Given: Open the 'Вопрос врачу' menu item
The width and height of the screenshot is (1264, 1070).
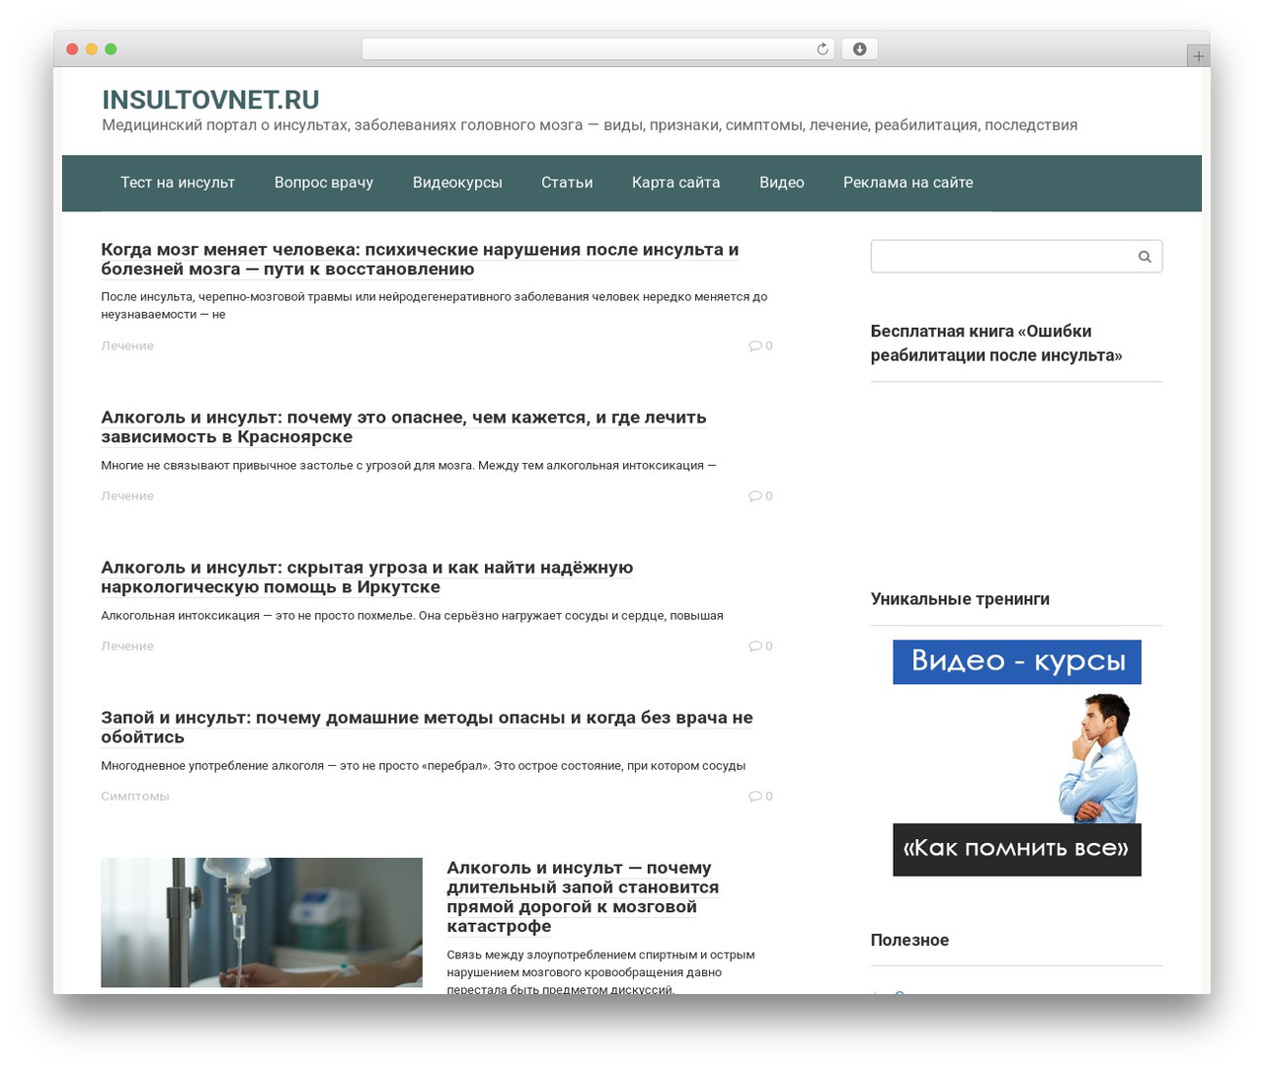Looking at the screenshot, I should (324, 183).
